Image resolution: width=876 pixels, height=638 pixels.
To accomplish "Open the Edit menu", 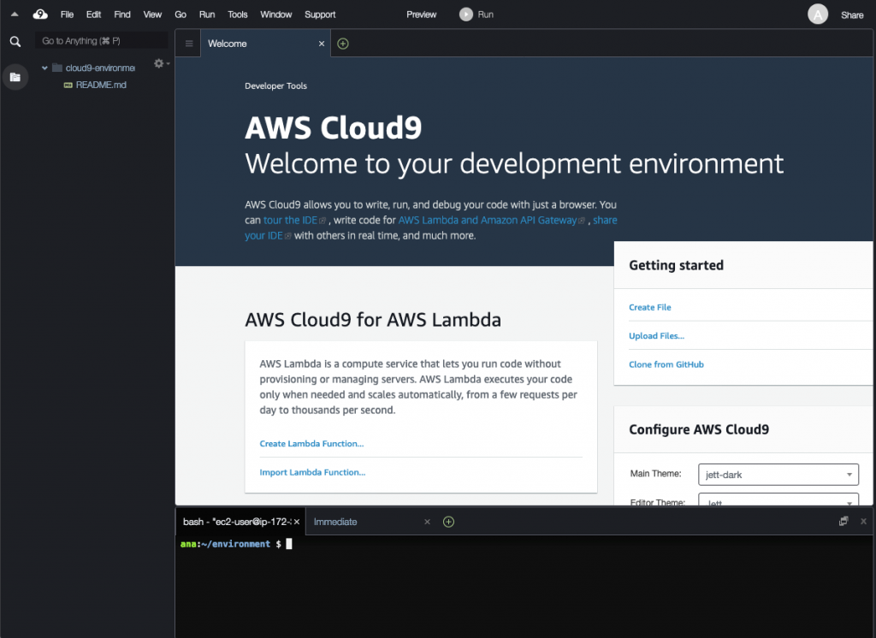I will (x=93, y=15).
